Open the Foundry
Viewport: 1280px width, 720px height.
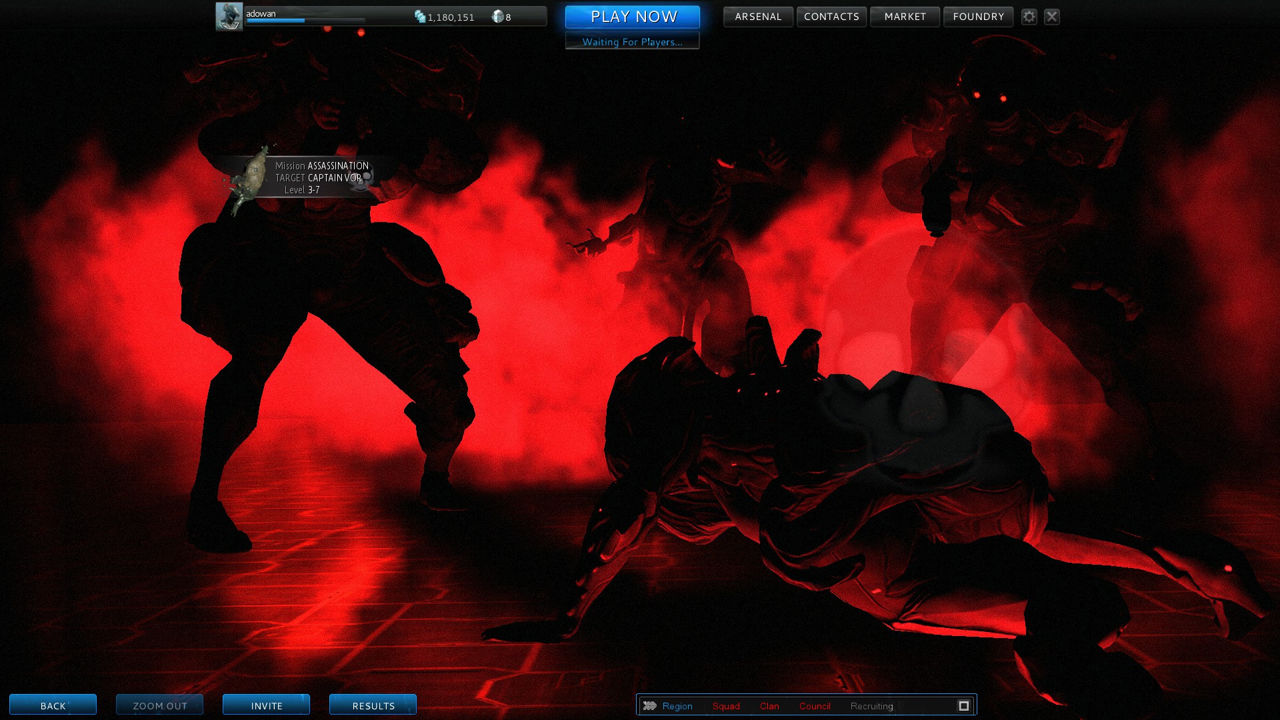[x=978, y=17]
